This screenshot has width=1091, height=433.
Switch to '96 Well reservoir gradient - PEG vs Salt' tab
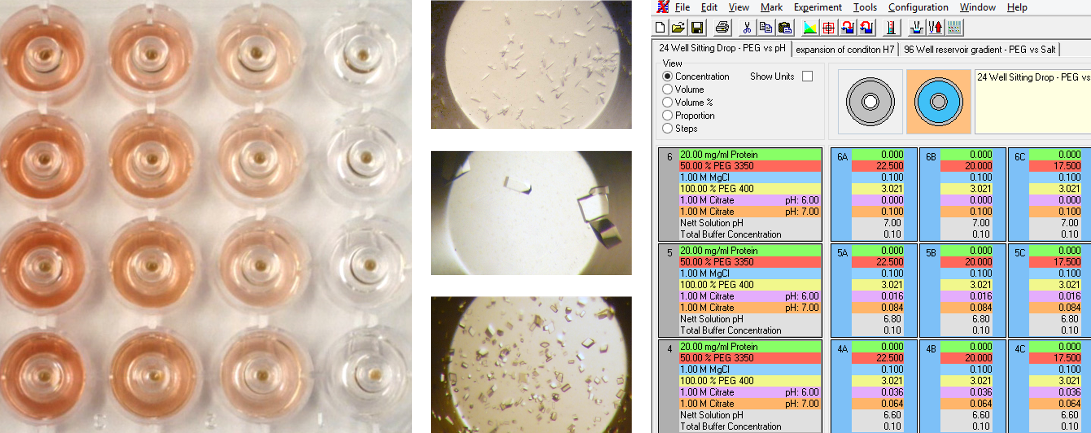coord(980,50)
